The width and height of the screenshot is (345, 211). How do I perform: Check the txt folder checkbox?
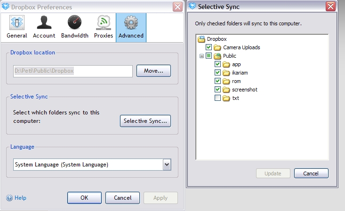tap(217, 98)
